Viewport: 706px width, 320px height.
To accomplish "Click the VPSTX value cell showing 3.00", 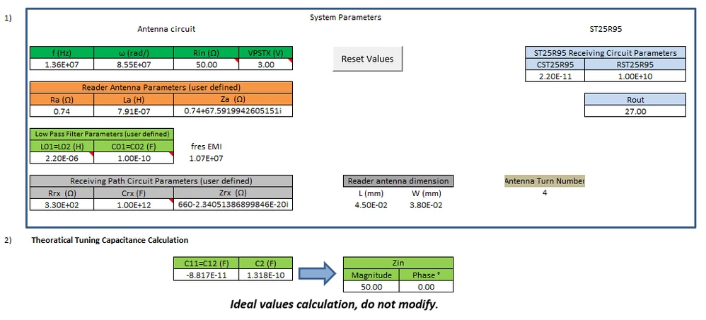I will [266, 64].
